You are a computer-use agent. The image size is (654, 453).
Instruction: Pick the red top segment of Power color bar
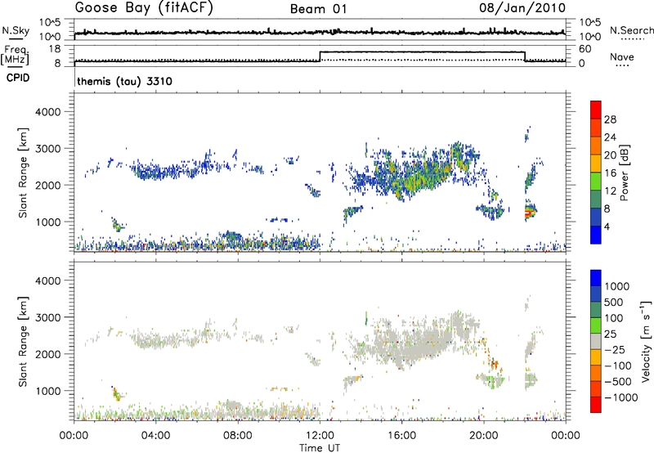click(x=596, y=110)
